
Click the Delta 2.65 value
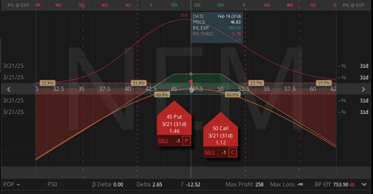coord(157,184)
